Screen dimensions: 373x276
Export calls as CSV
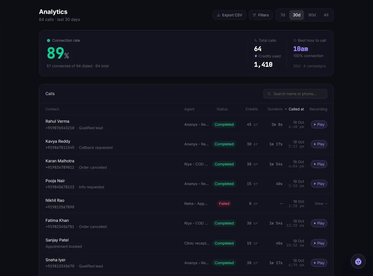[229, 15]
